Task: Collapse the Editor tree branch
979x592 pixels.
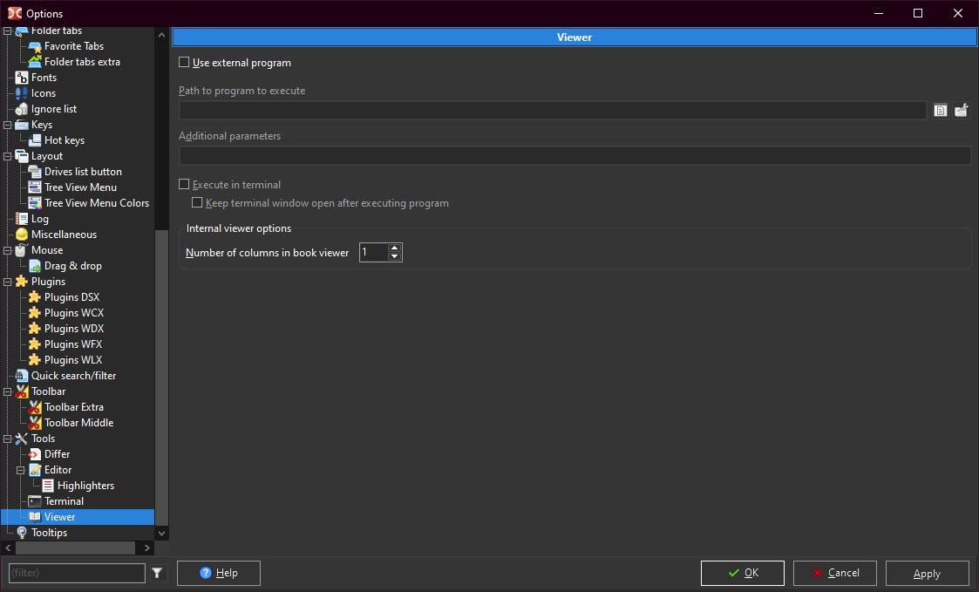Action: (22, 470)
